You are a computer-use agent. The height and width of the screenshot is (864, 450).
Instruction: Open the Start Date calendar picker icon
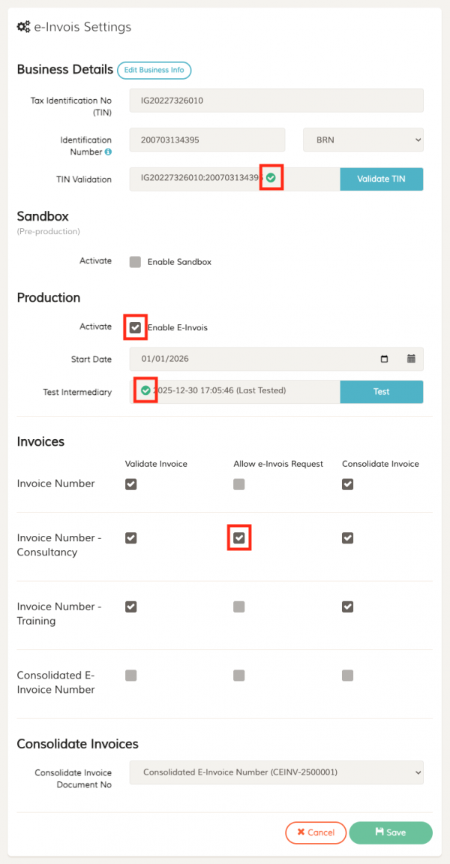tap(385, 359)
